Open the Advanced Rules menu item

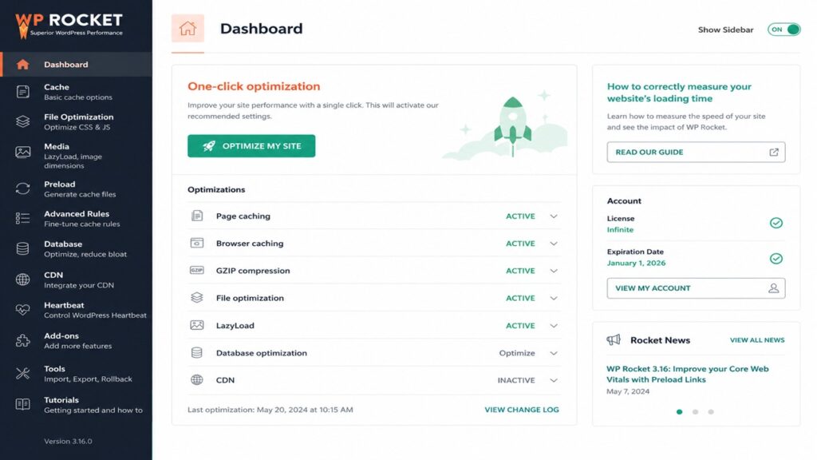(76, 219)
